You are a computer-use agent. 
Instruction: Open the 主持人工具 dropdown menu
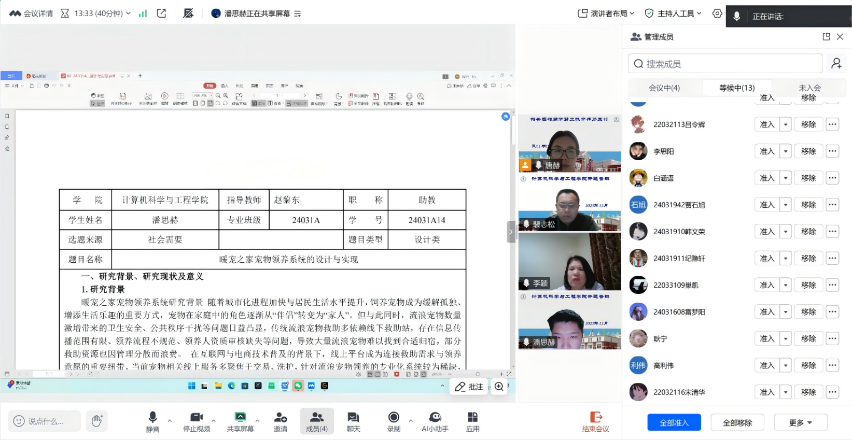point(673,13)
